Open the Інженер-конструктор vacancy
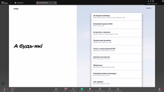Image resolution: width=164 pixels, height=92 pixels. pos(117,58)
